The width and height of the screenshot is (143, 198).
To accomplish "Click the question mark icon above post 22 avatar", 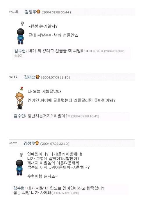I will coord(21,155).
